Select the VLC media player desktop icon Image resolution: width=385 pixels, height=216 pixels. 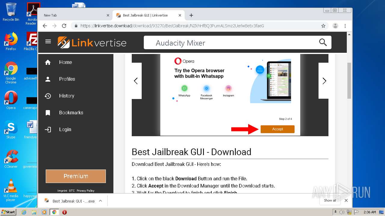click(x=11, y=190)
